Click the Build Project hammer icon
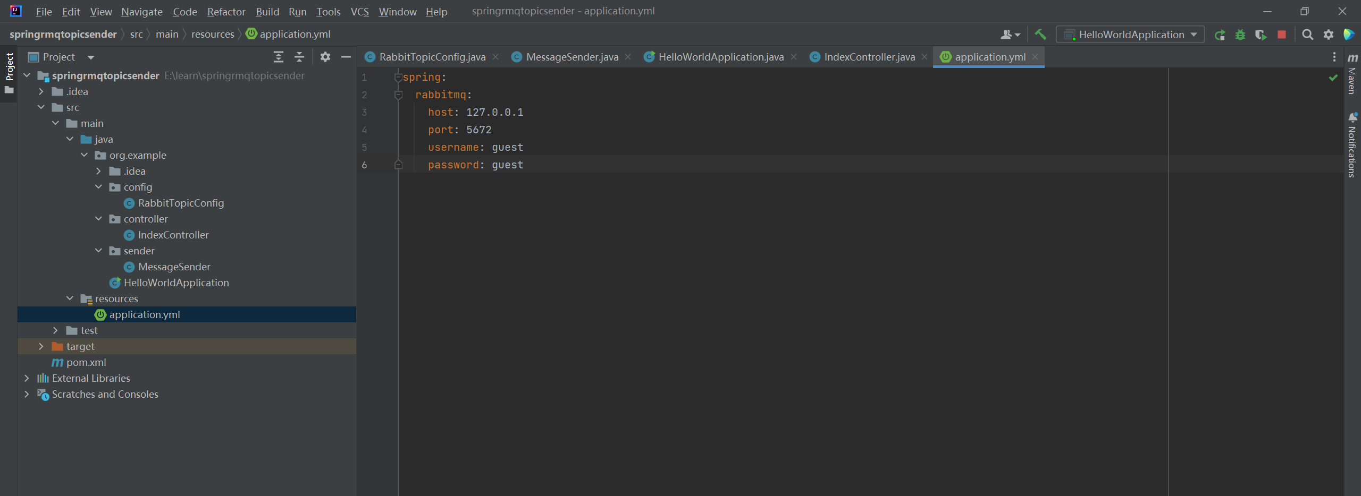This screenshot has height=496, width=1361. pos(1040,35)
